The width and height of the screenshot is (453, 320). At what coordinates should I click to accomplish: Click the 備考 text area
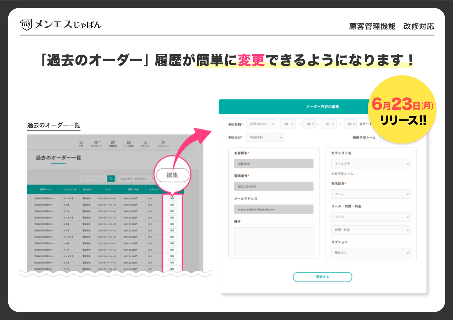[273, 241]
